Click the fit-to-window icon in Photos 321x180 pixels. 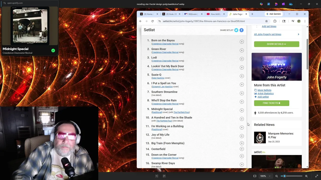tap(255, 176)
